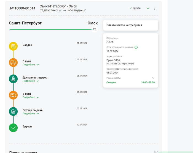
Task: Click the green courier icon for "Доставляет курьер"
Action: tap(13, 79)
